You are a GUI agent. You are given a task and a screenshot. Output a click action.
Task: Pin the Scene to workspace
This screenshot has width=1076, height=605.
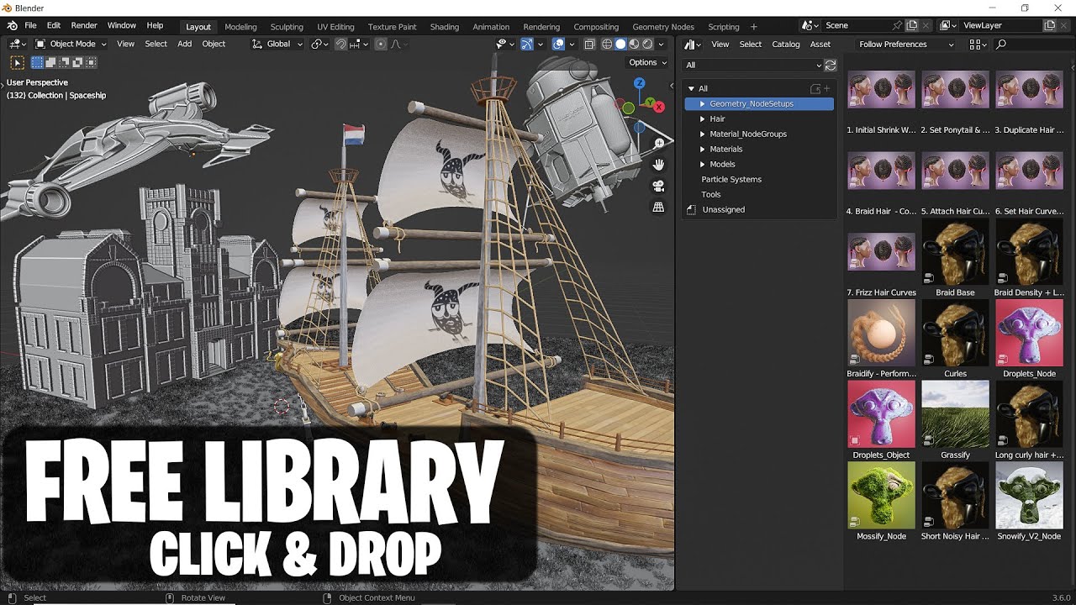897,26
